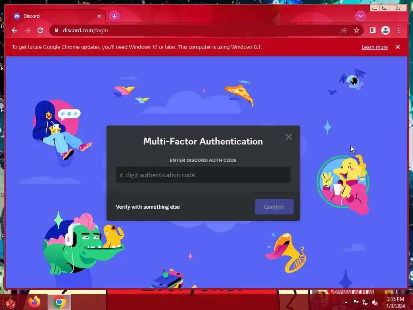Open the Chrome side panel
413x310 pixels.
(x=372, y=31)
